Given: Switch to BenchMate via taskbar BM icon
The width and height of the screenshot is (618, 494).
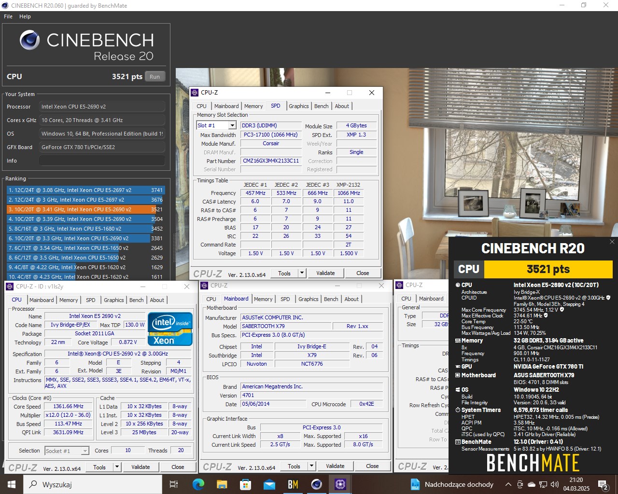Looking at the screenshot, I should pos(293,484).
